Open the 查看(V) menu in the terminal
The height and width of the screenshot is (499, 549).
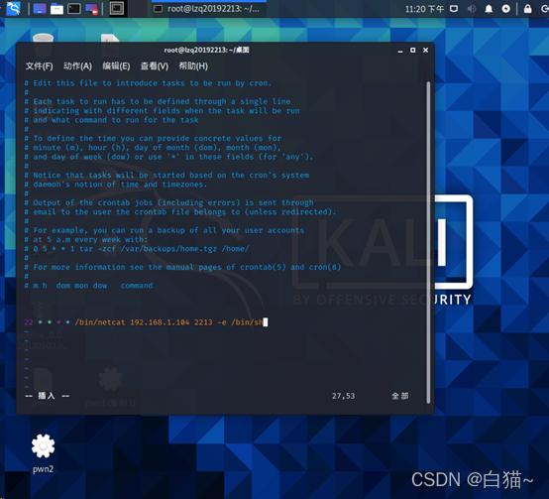[x=154, y=66]
